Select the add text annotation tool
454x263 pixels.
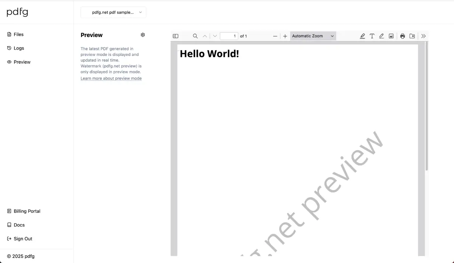pyautogui.click(x=372, y=36)
